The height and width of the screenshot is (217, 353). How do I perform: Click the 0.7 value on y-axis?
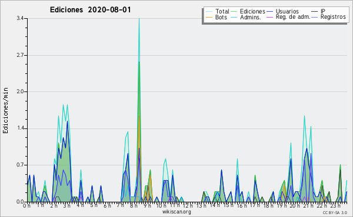[20, 165]
